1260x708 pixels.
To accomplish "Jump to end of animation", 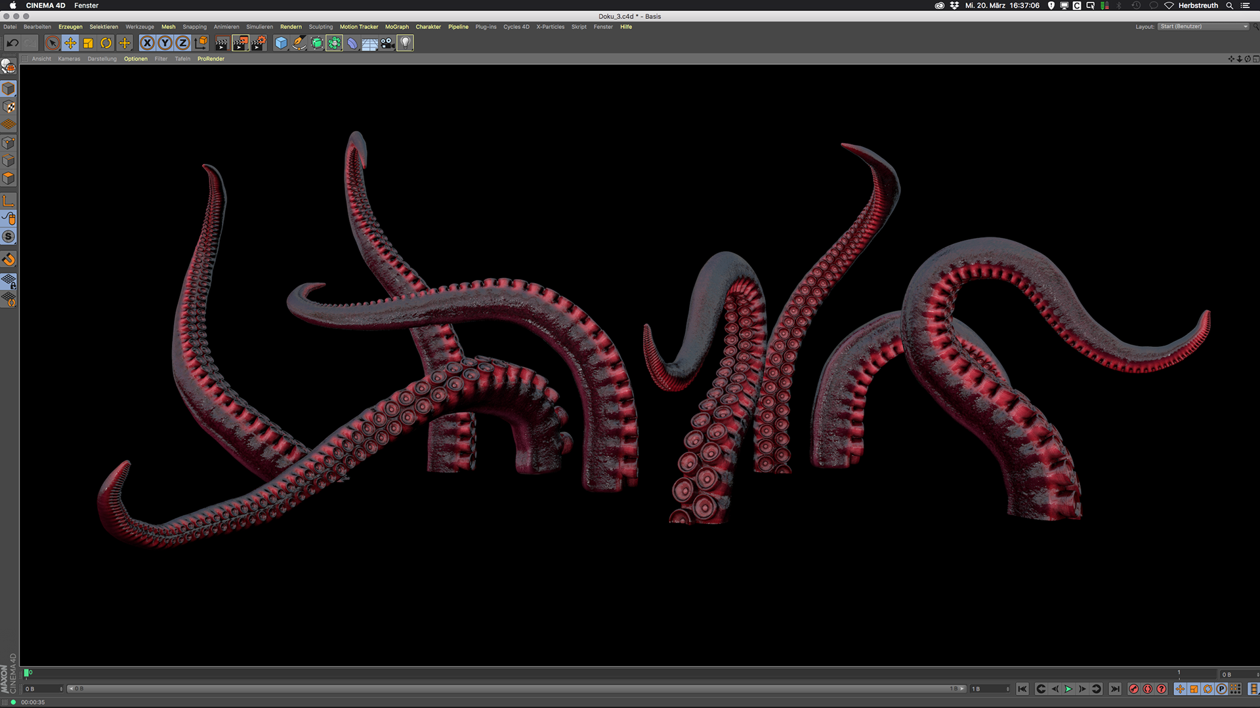I will (1115, 689).
